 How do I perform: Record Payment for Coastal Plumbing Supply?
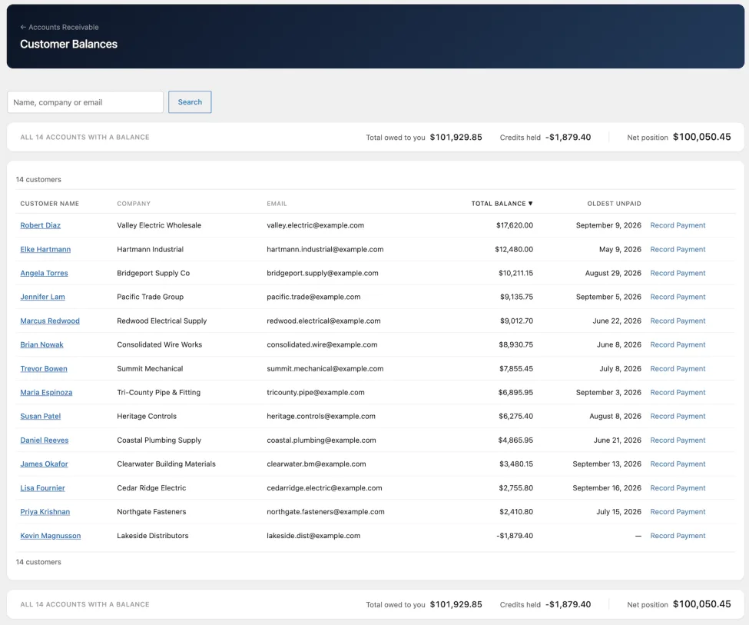pos(678,440)
